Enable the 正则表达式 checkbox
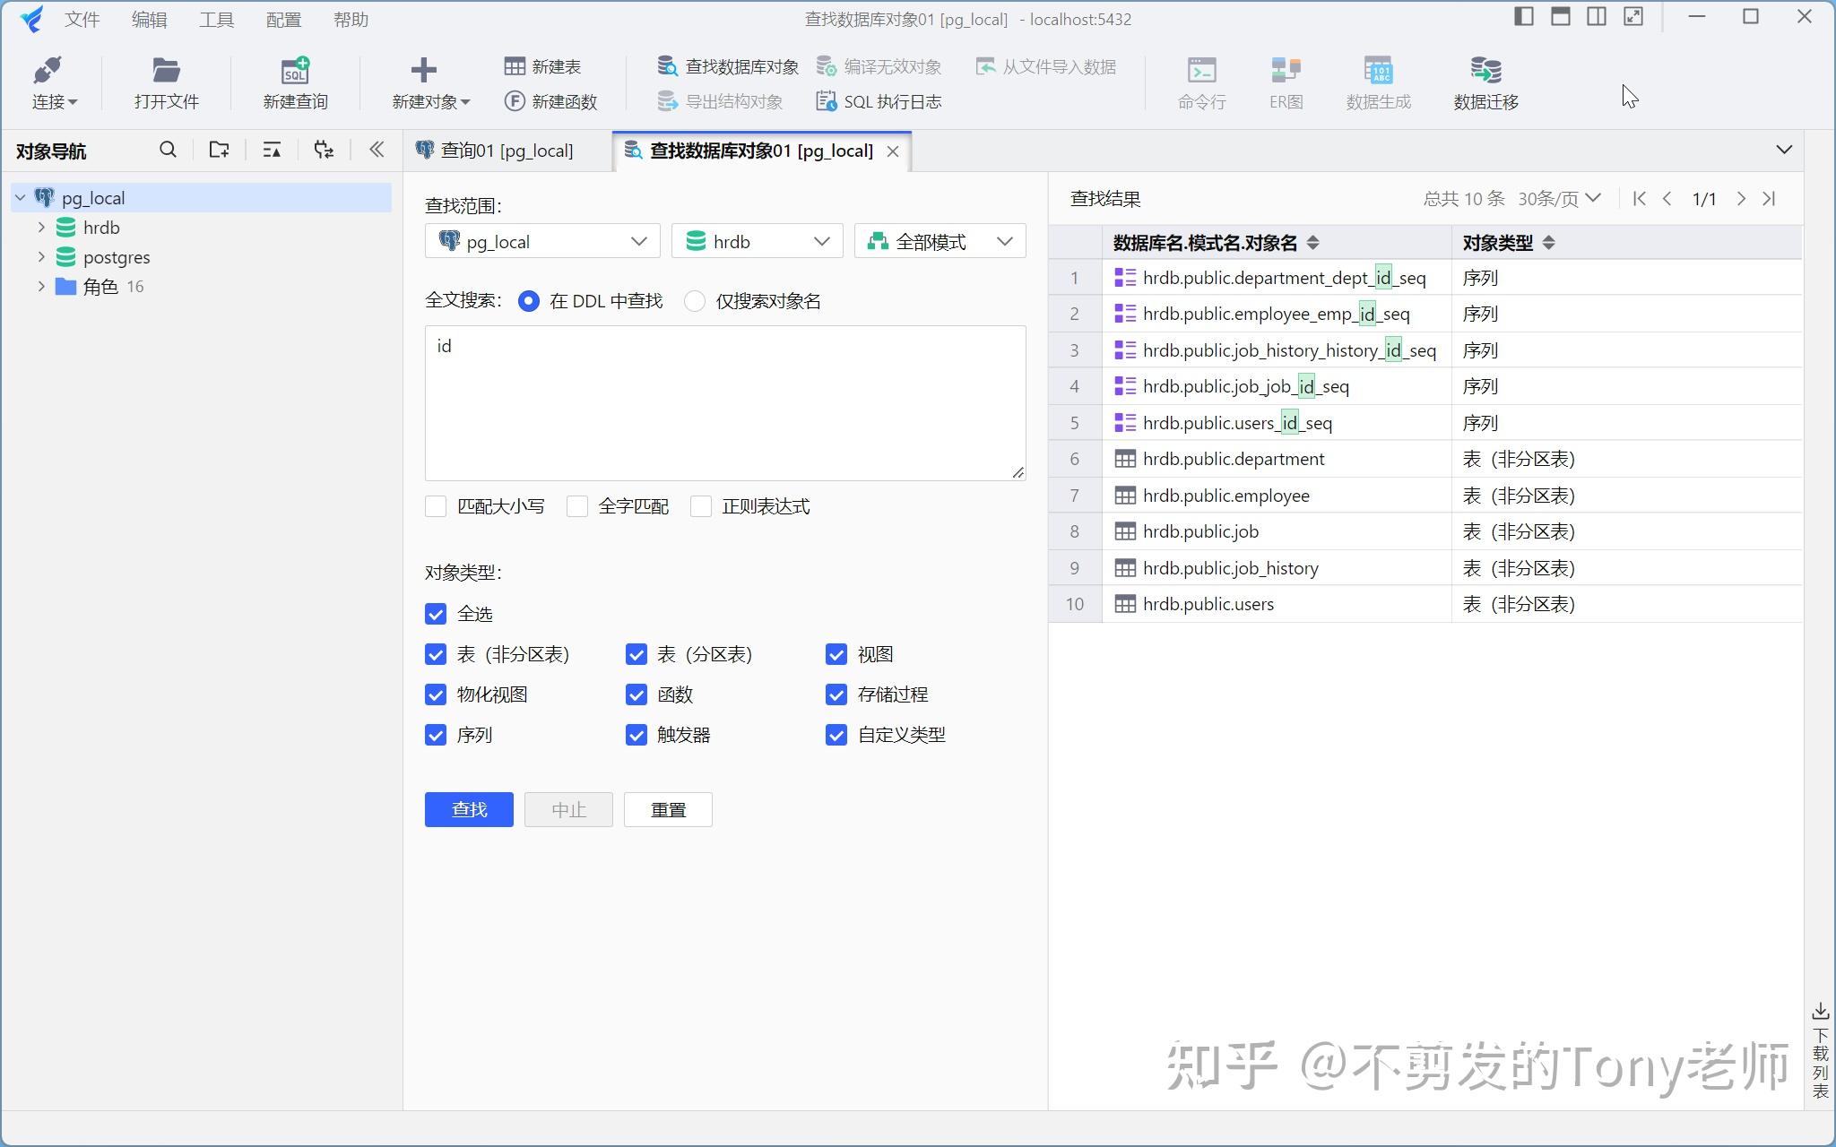 [702, 506]
